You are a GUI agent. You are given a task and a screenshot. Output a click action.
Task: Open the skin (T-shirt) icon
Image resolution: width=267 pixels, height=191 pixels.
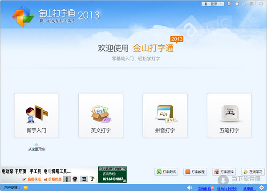[237, 4]
